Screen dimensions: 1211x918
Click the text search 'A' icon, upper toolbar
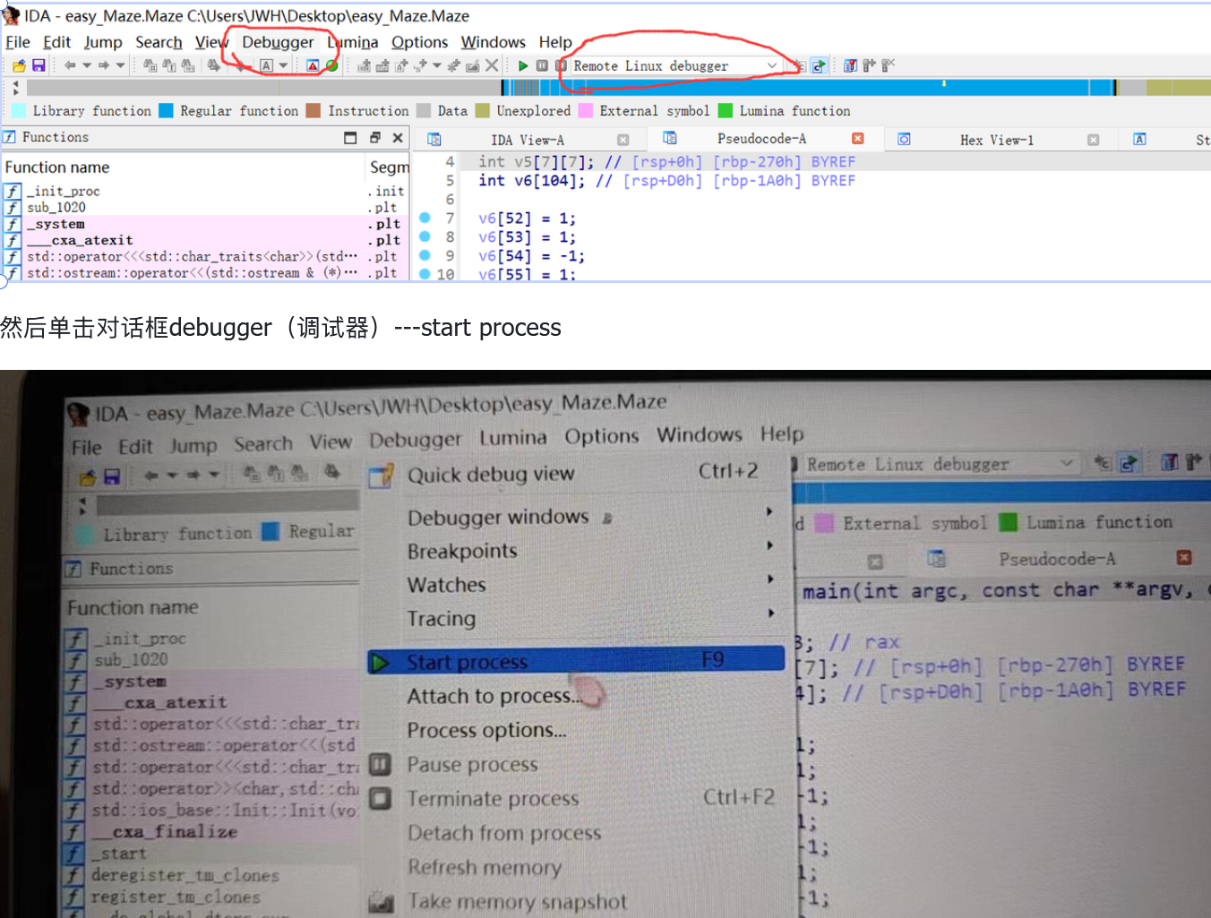coord(266,65)
